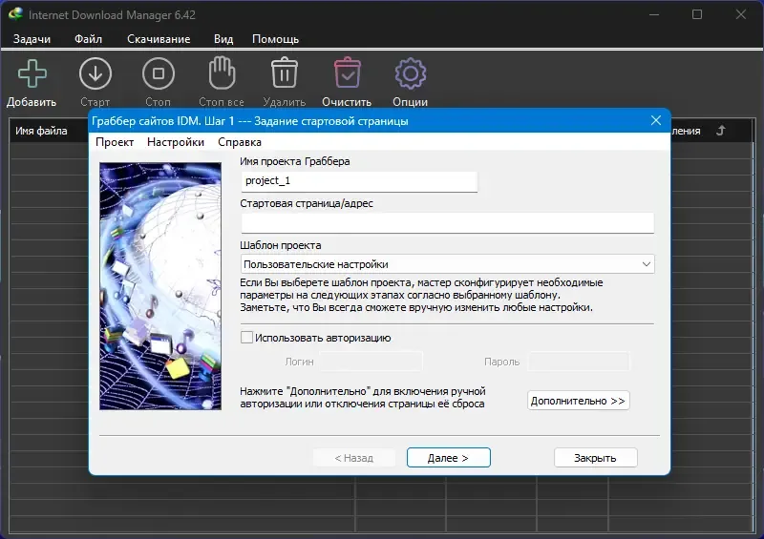
Task: Open the Проект menu in the grabber dialog
Action: click(x=115, y=142)
